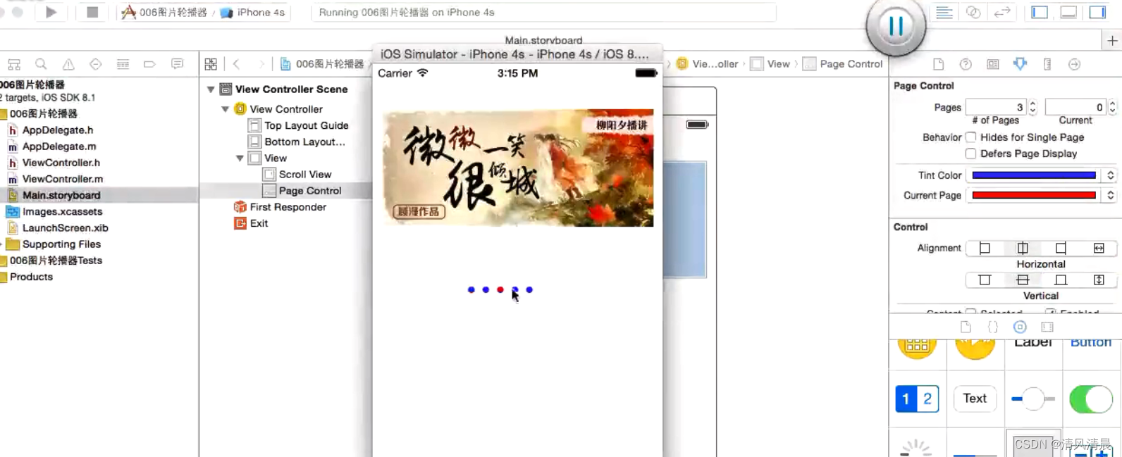
Task: Open the symbol navigator (hierarchy icon)
Action: click(x=14, y=64)
